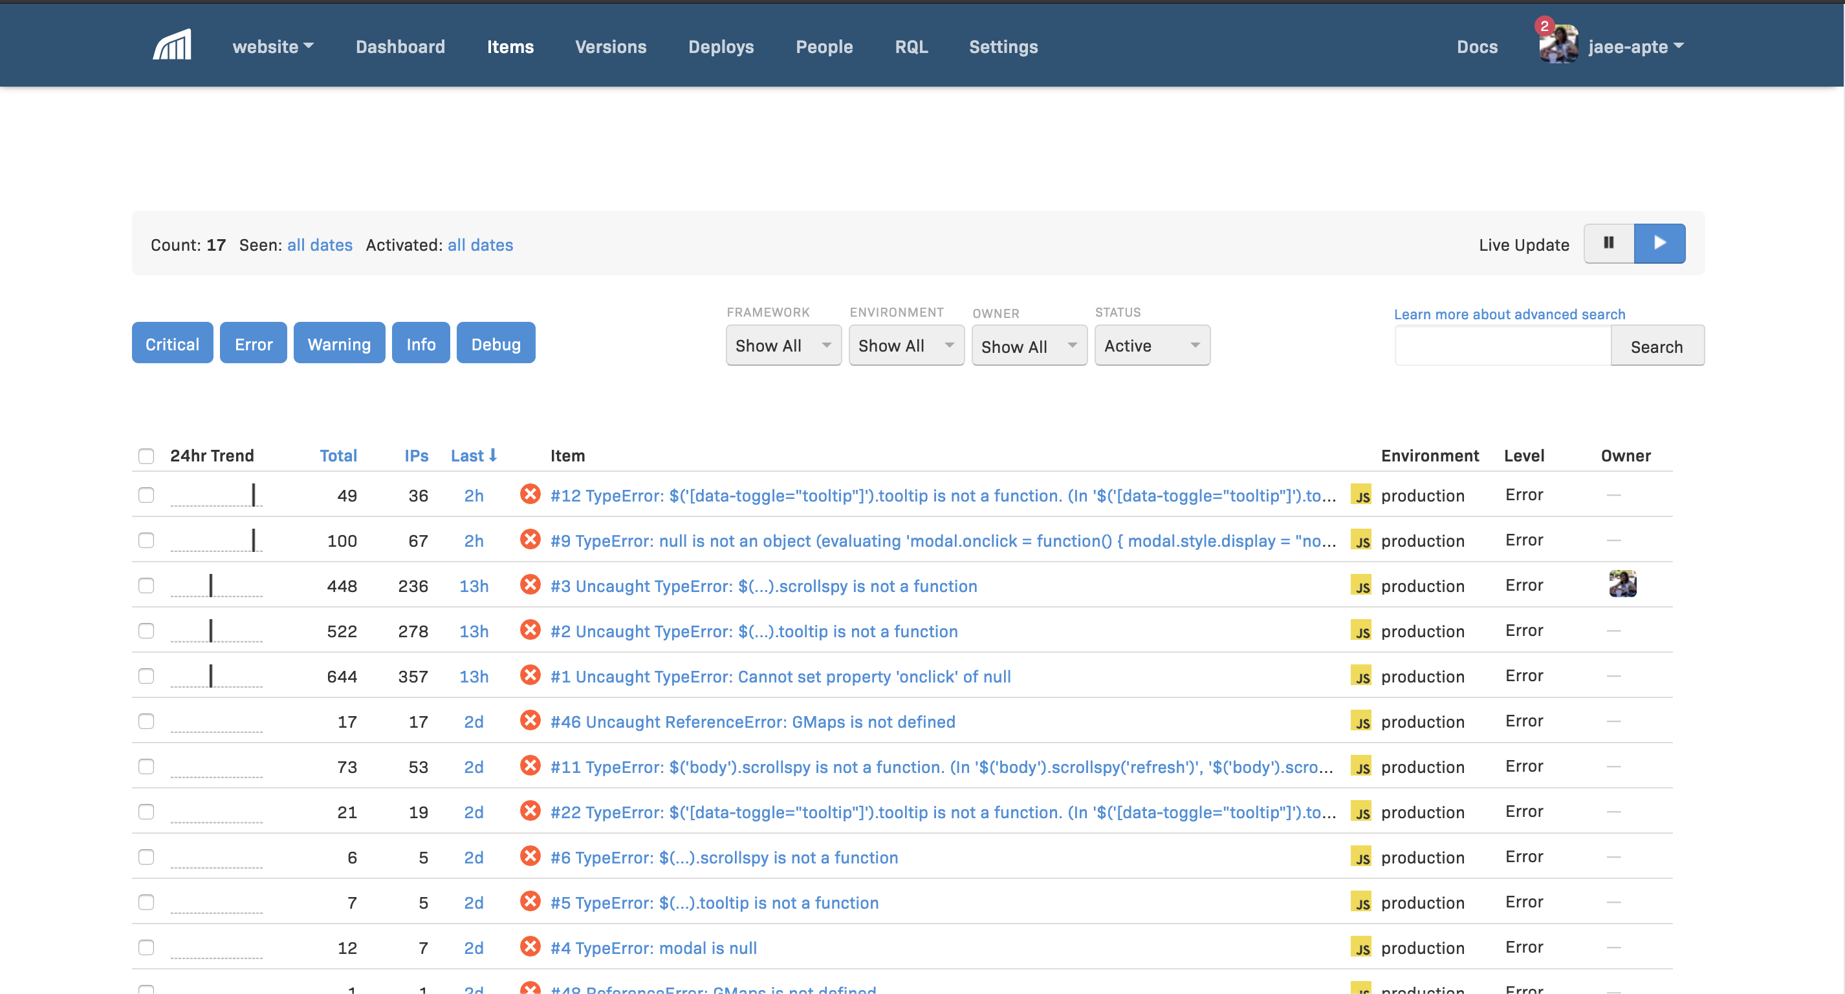Open the People tab
The height and width of the screenshot is (994, 1845).
[824, 47]
